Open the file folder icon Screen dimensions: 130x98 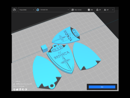click(x=14, y=10)
